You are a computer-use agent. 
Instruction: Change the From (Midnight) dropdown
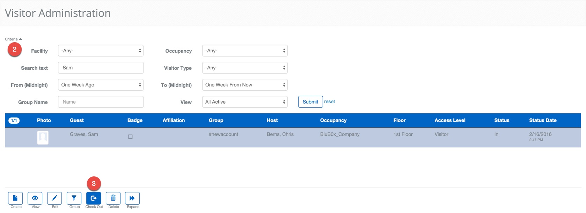pos(101,85)
